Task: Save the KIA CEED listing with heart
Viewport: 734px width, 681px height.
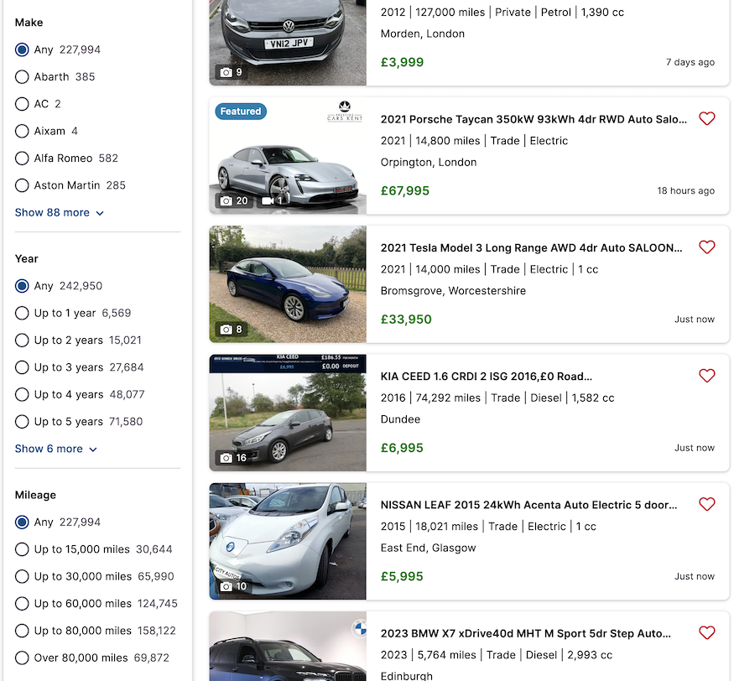Action: click(x=707, y=376)
